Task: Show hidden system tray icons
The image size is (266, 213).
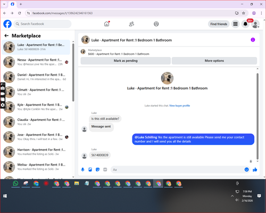Action: tap(232, 196)
